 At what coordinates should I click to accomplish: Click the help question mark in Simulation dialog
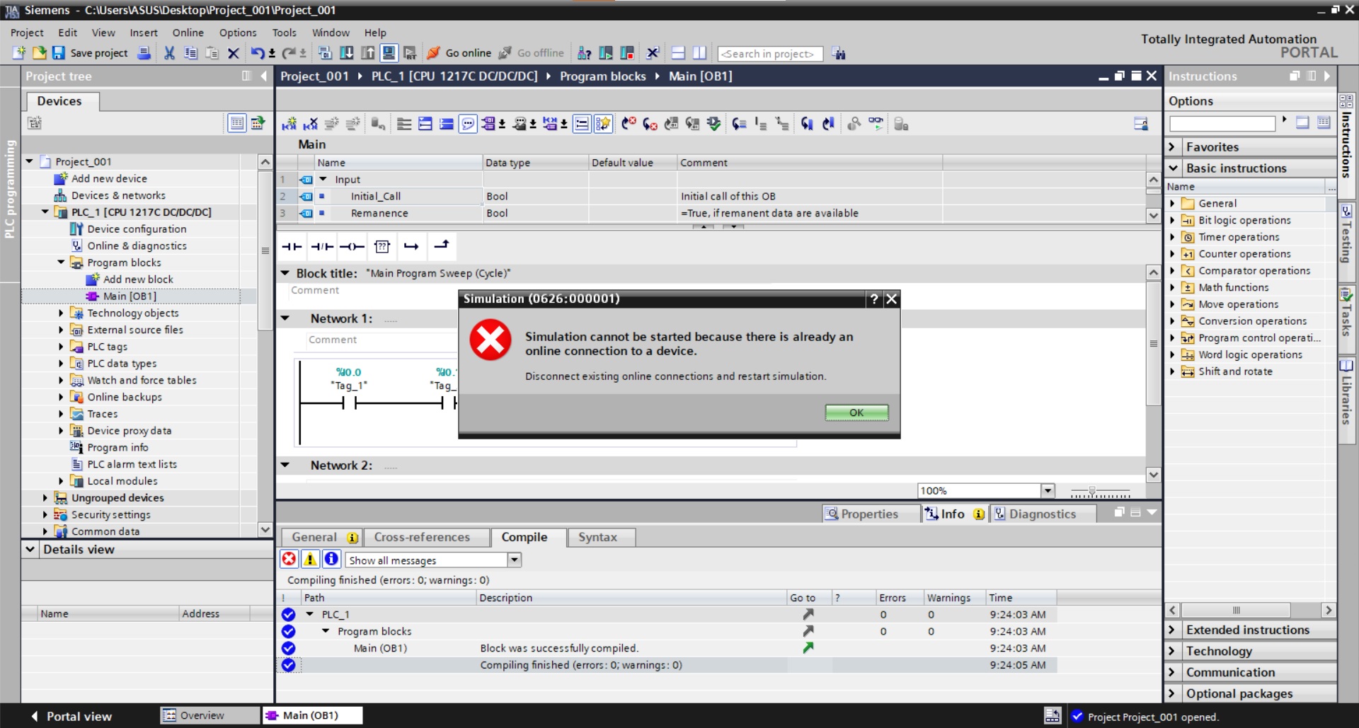(875, 299)
